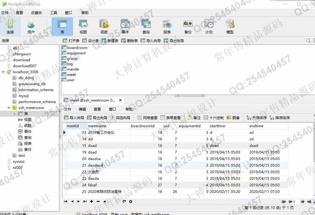Launch the upper 导入向导 import wizard
315x215 pixels.
pos(151,41)
